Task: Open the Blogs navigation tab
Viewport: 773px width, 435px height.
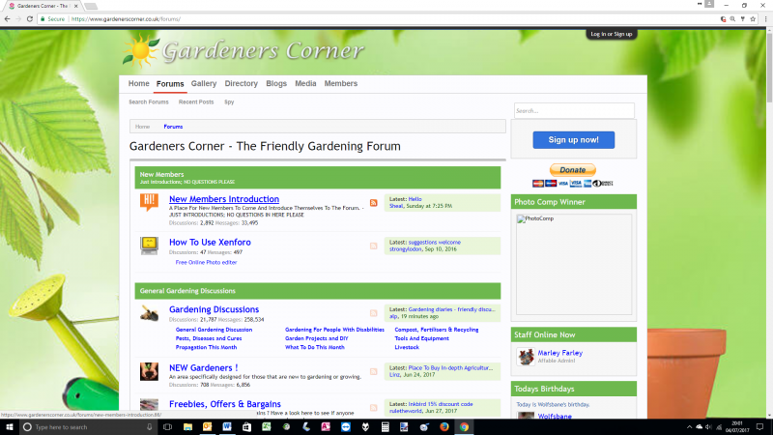Action: 276,84
